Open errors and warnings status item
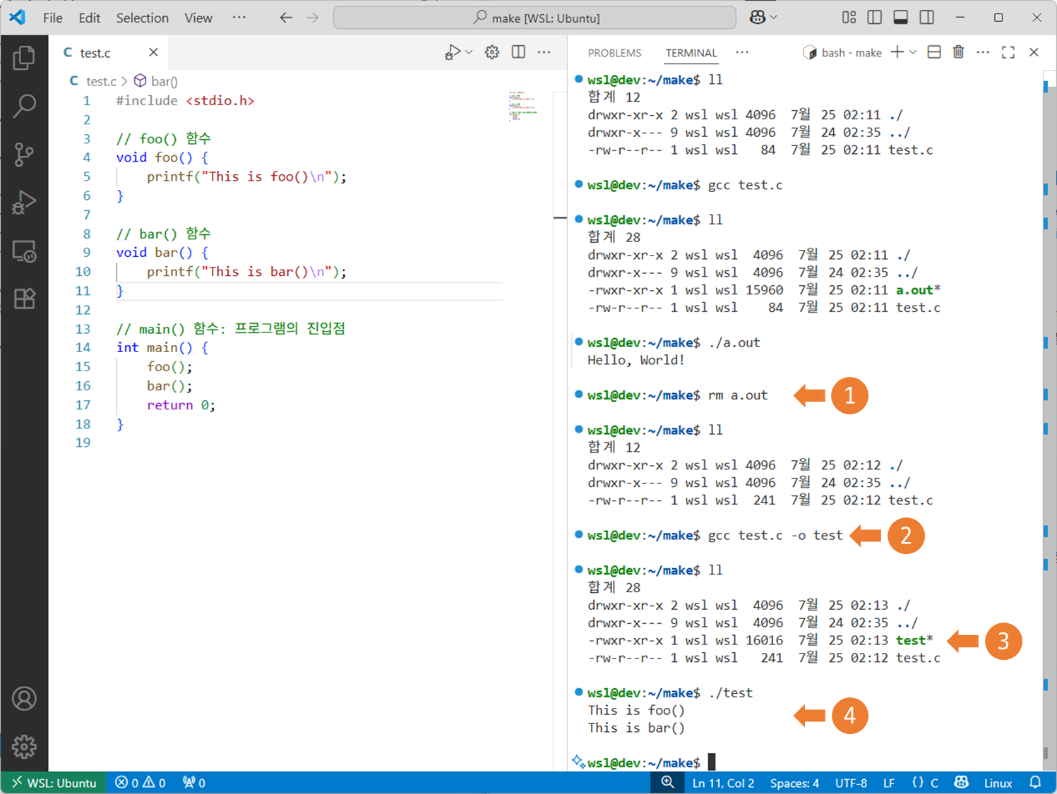The height and width of the screenshot is (794, 1057). click(x=140, y=783)
